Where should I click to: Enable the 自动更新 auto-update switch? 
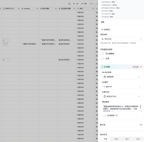104,115
